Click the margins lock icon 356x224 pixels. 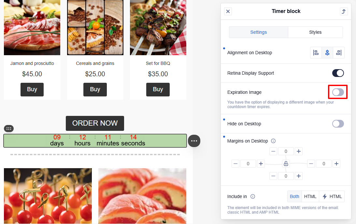pos(286,163)
